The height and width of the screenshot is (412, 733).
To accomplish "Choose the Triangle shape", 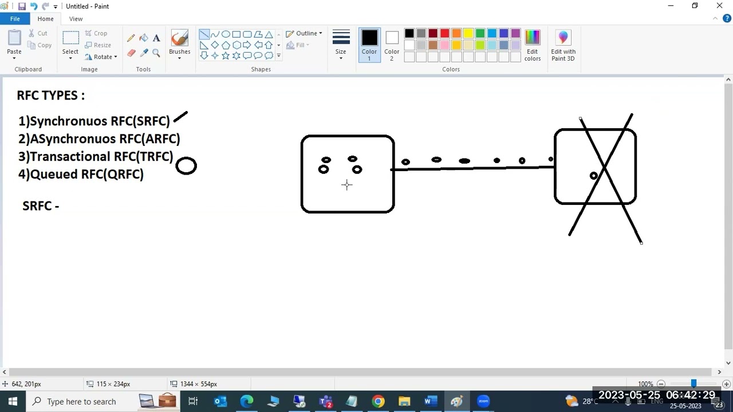I will click(269, 34).
